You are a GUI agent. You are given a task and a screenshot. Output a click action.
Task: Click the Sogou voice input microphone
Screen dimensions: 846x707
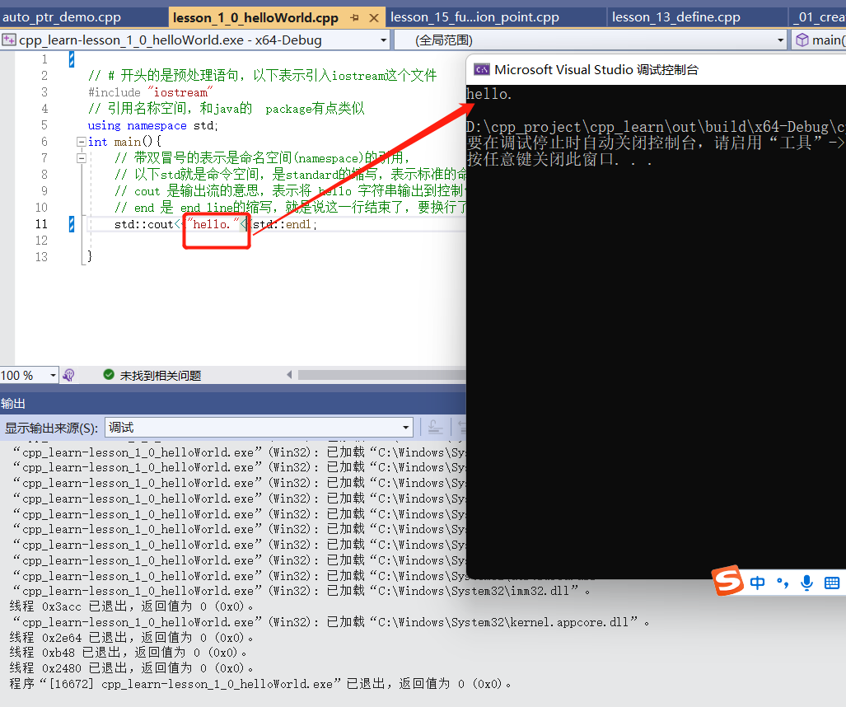[x=806, y=583]
